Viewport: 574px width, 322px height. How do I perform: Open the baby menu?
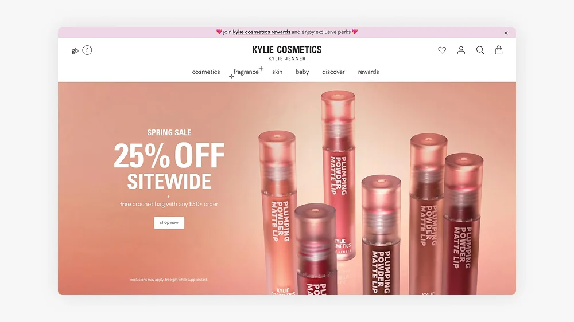point(302,72)
